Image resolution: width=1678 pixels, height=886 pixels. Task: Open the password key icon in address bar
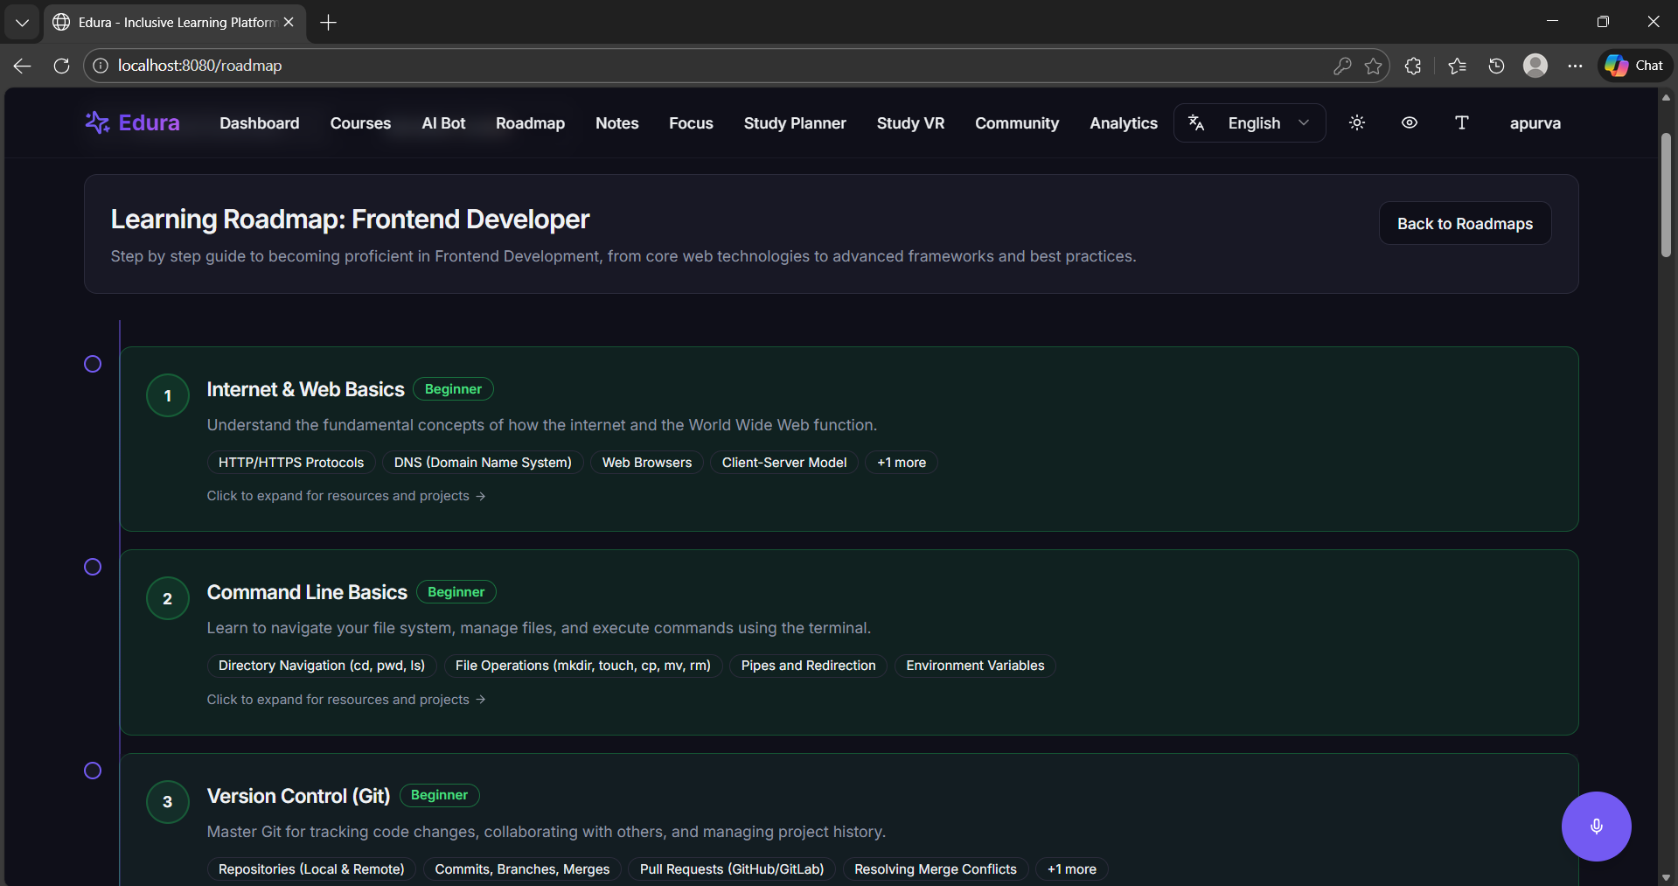[x=1342, y=66]
